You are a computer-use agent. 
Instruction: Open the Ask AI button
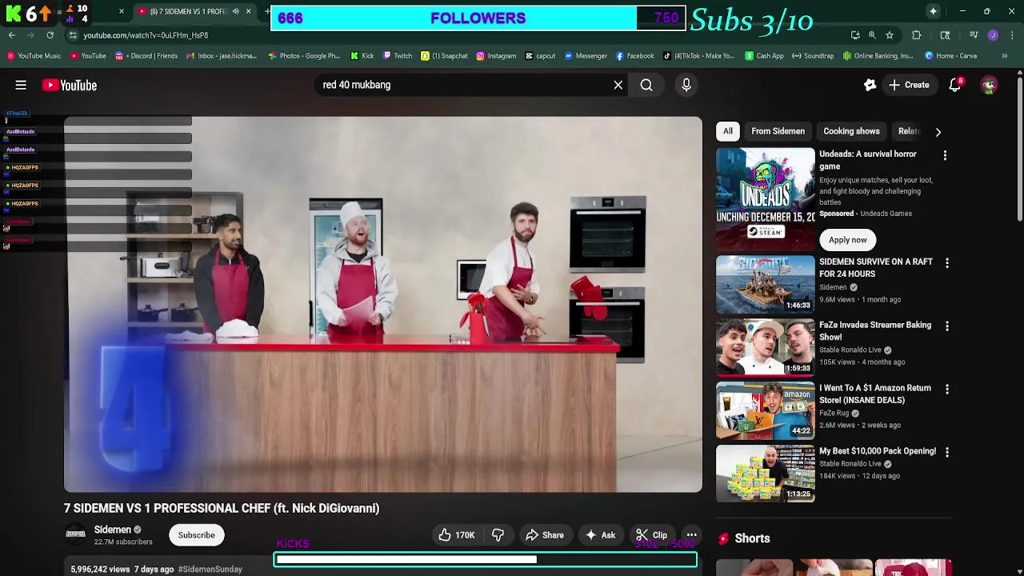click(600, 535)
